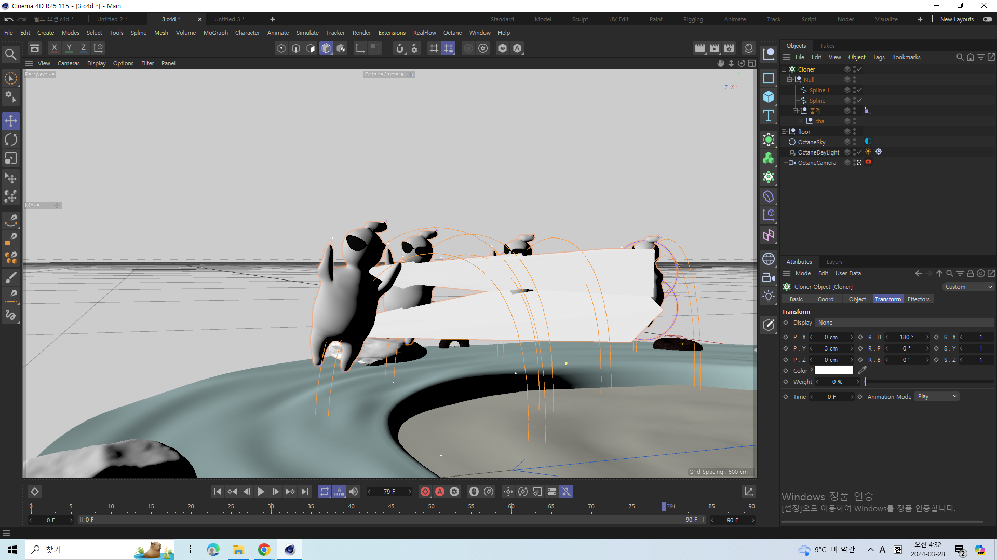Click the P . Y value field
The width and height of the screenshot is (997, 560).
click(831, 348)
